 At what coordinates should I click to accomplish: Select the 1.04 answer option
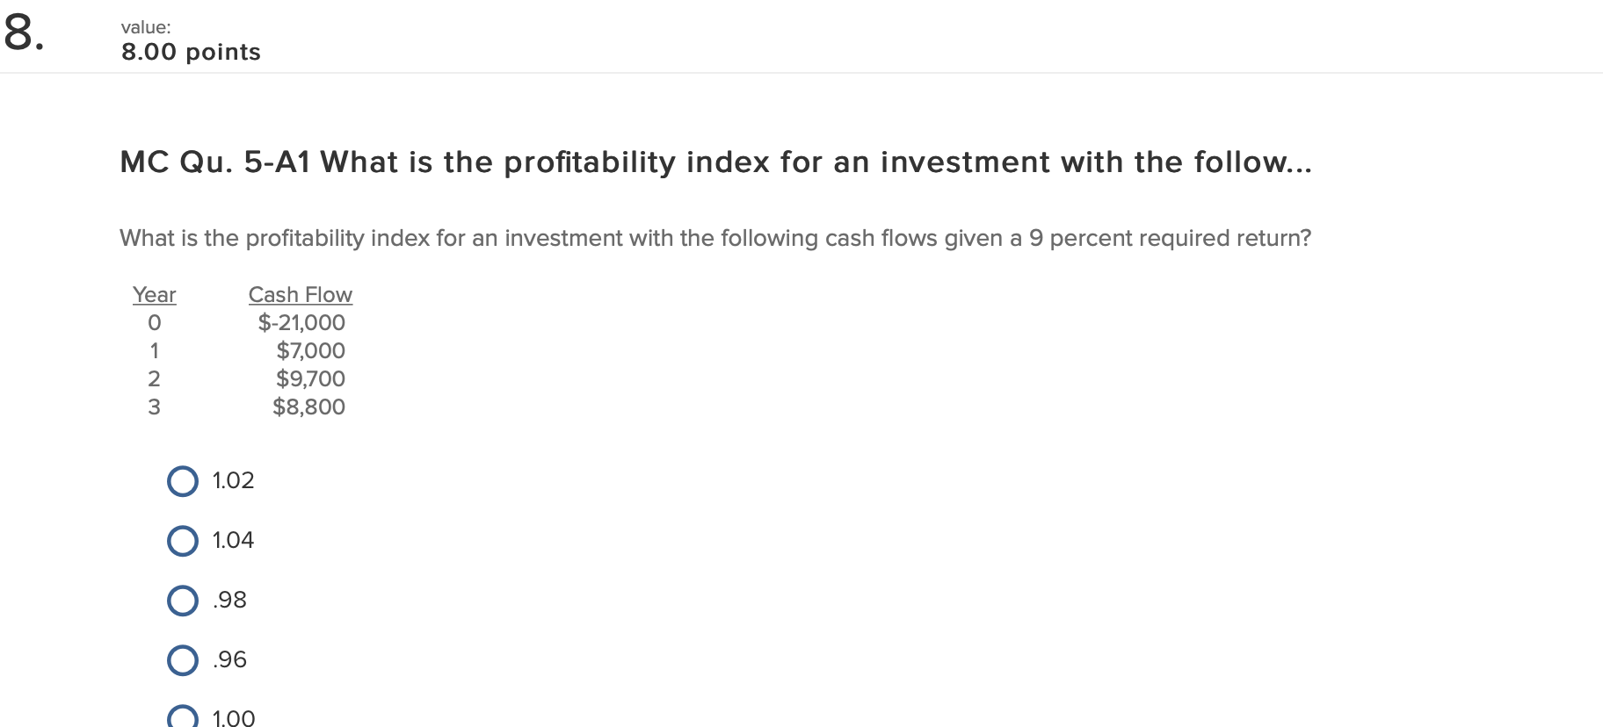pyautogui.click(x=182, y=540)
